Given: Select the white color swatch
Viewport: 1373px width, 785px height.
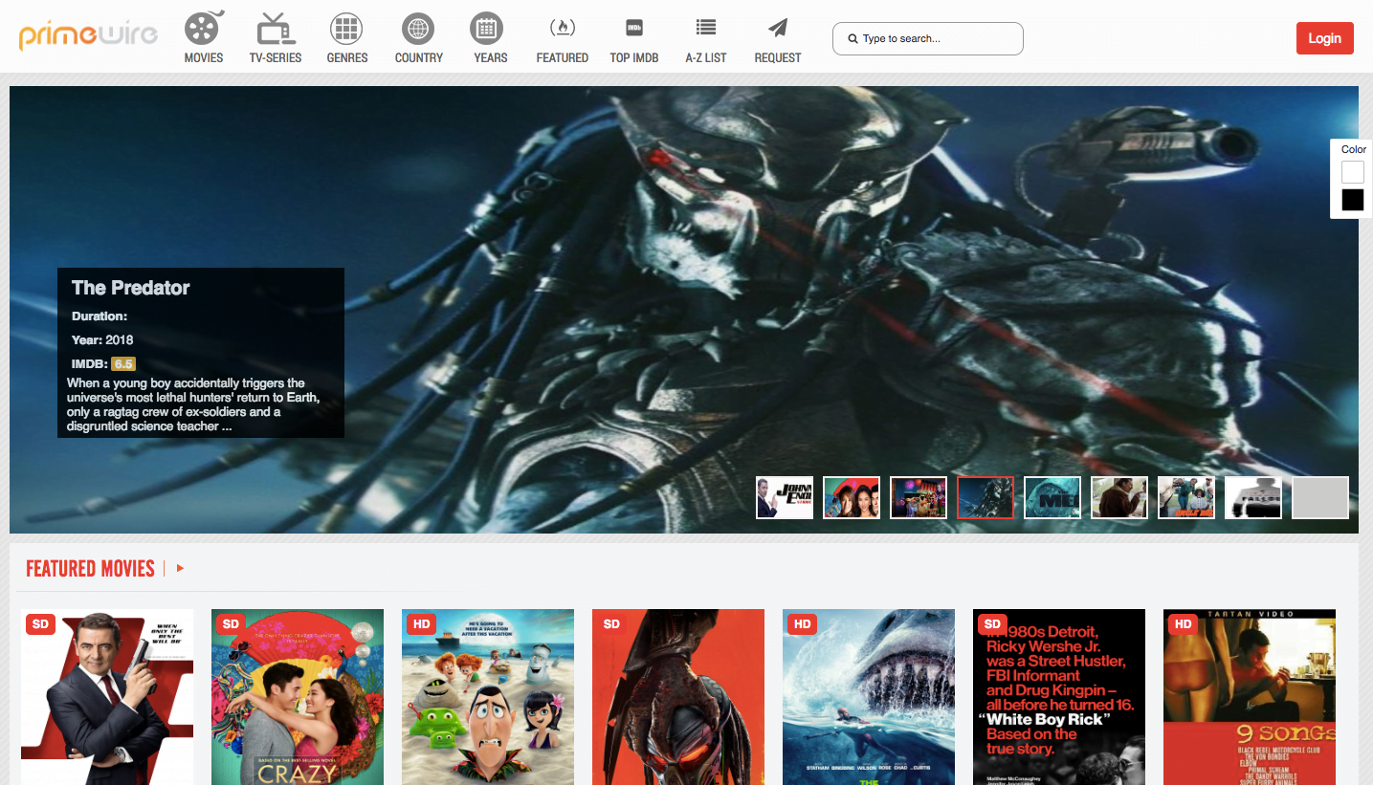Looking at the screenshot, I should [1353, 172].
